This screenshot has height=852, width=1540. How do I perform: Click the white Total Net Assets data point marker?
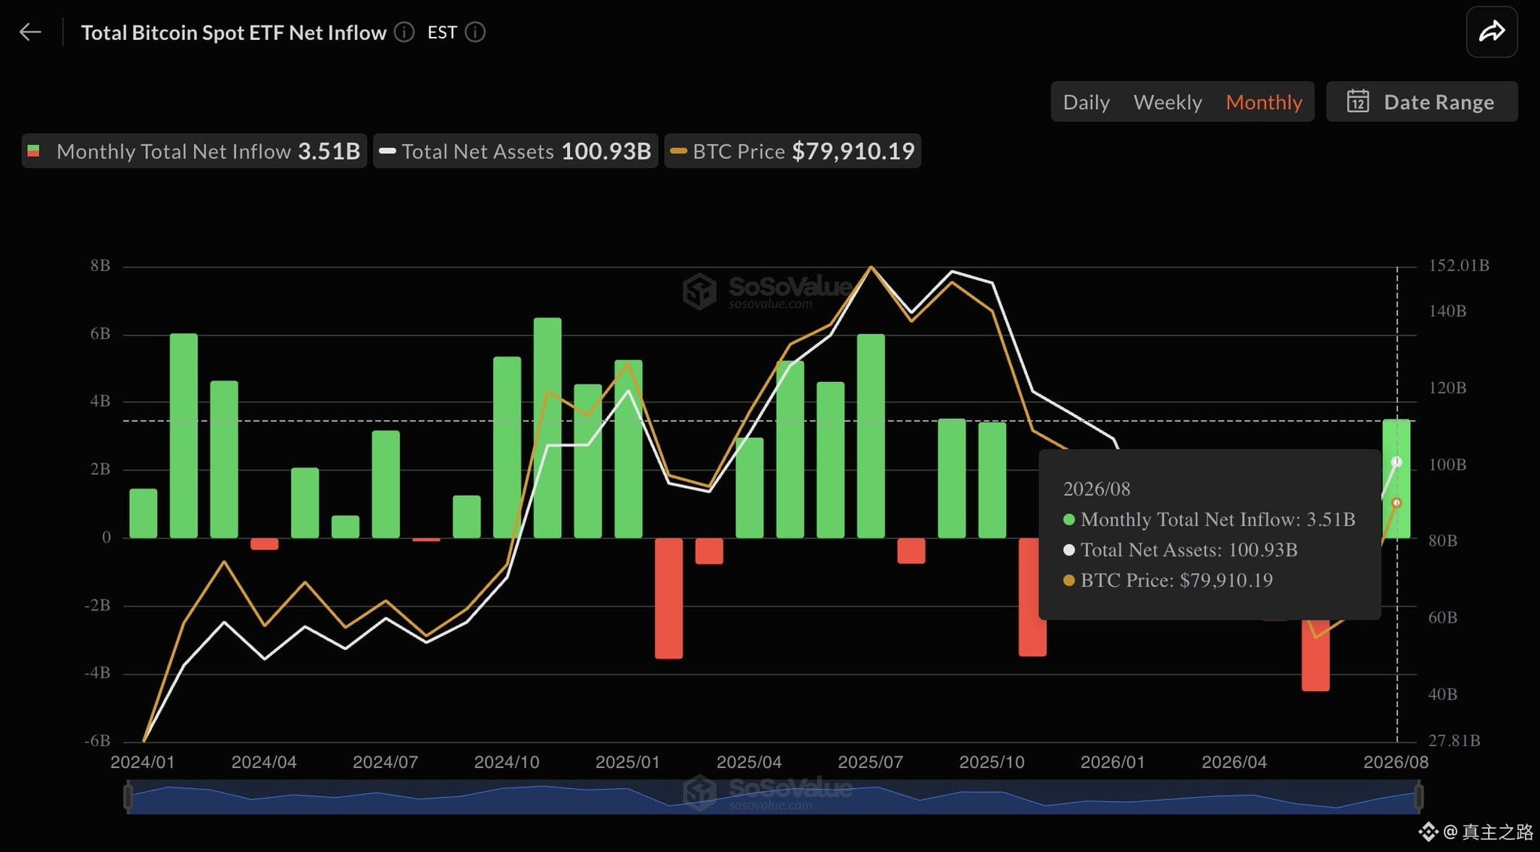(x=1396, y=462)
